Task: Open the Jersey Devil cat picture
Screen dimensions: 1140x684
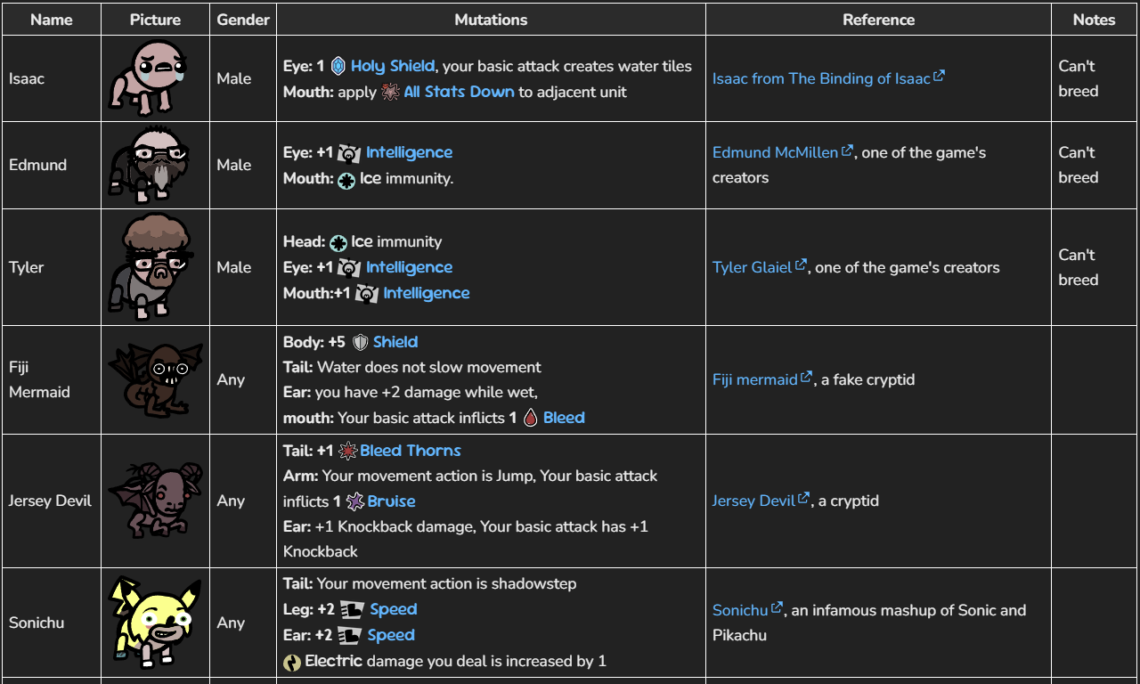Action: click(x=155, y=501)
